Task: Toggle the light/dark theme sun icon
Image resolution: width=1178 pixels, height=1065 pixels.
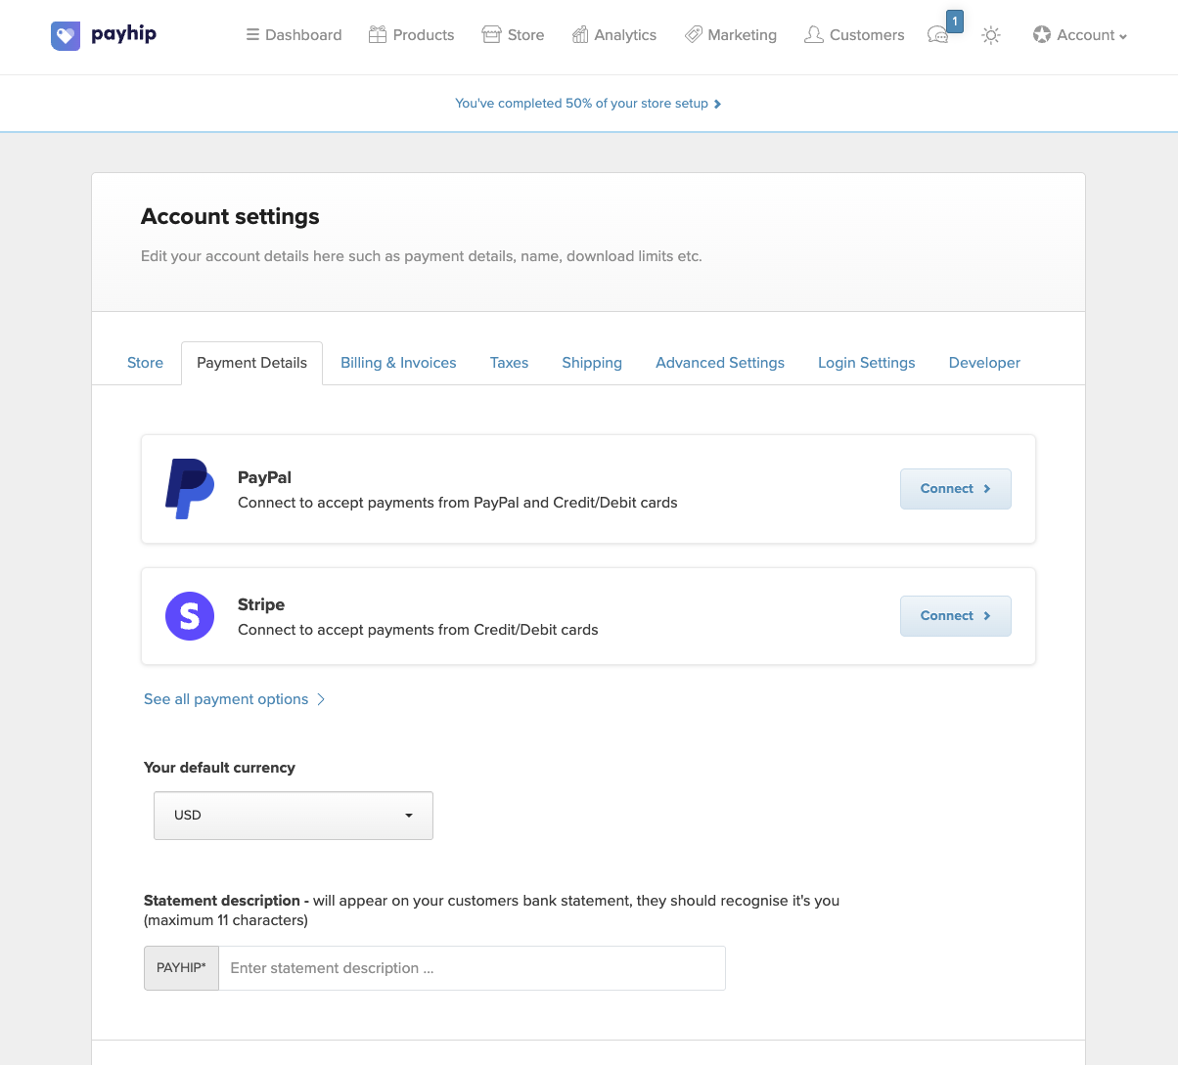Action: tap(991, 35)
